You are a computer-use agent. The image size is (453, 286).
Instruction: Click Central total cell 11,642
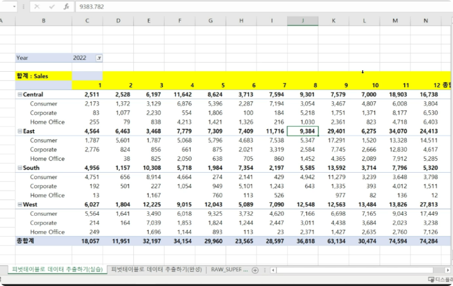(x=180, y=94)
